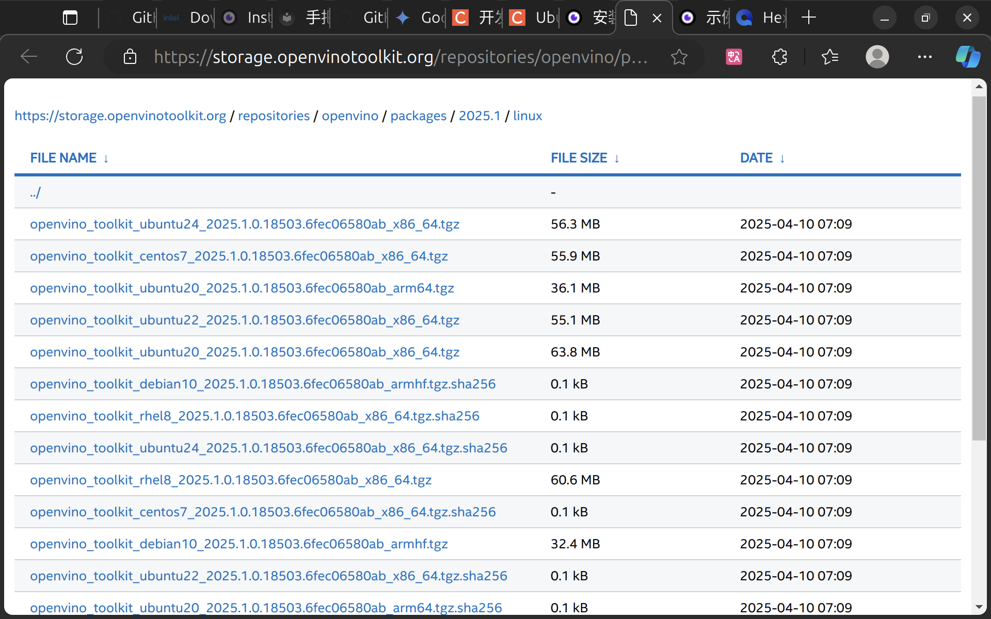The width and height of the screenshot is (991, 619).
Task: Switch to the Go tab
Action: [419, 18]
